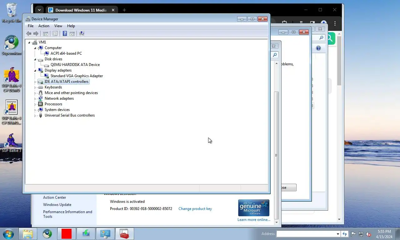This screenshot has width=400, height=240.
Task: Click Show/Hide Console Tree toolbar icon
Action: coord(46,33)
